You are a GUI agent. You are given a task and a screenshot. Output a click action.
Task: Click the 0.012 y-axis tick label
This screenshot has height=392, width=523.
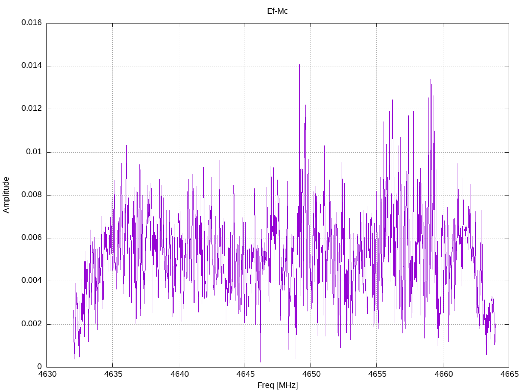coord(32,109)
